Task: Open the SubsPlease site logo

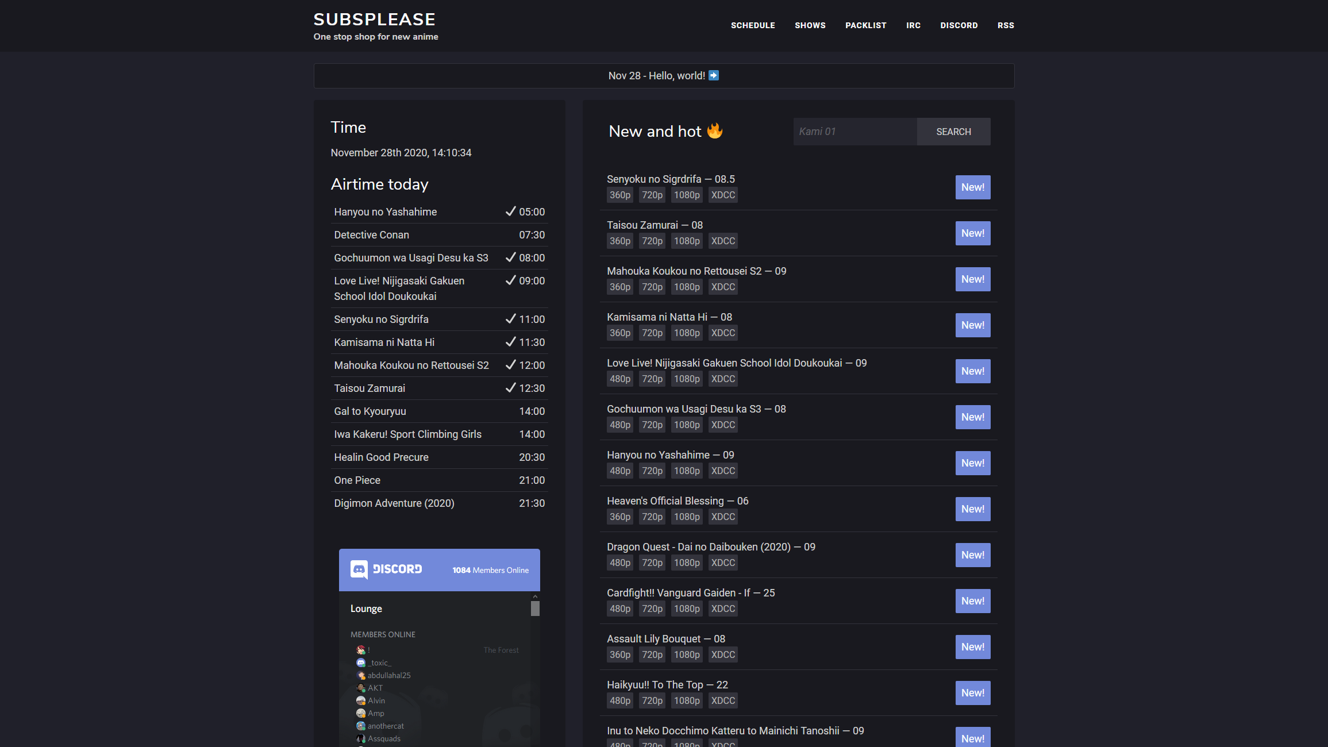Action: click(x=374, y=19)
